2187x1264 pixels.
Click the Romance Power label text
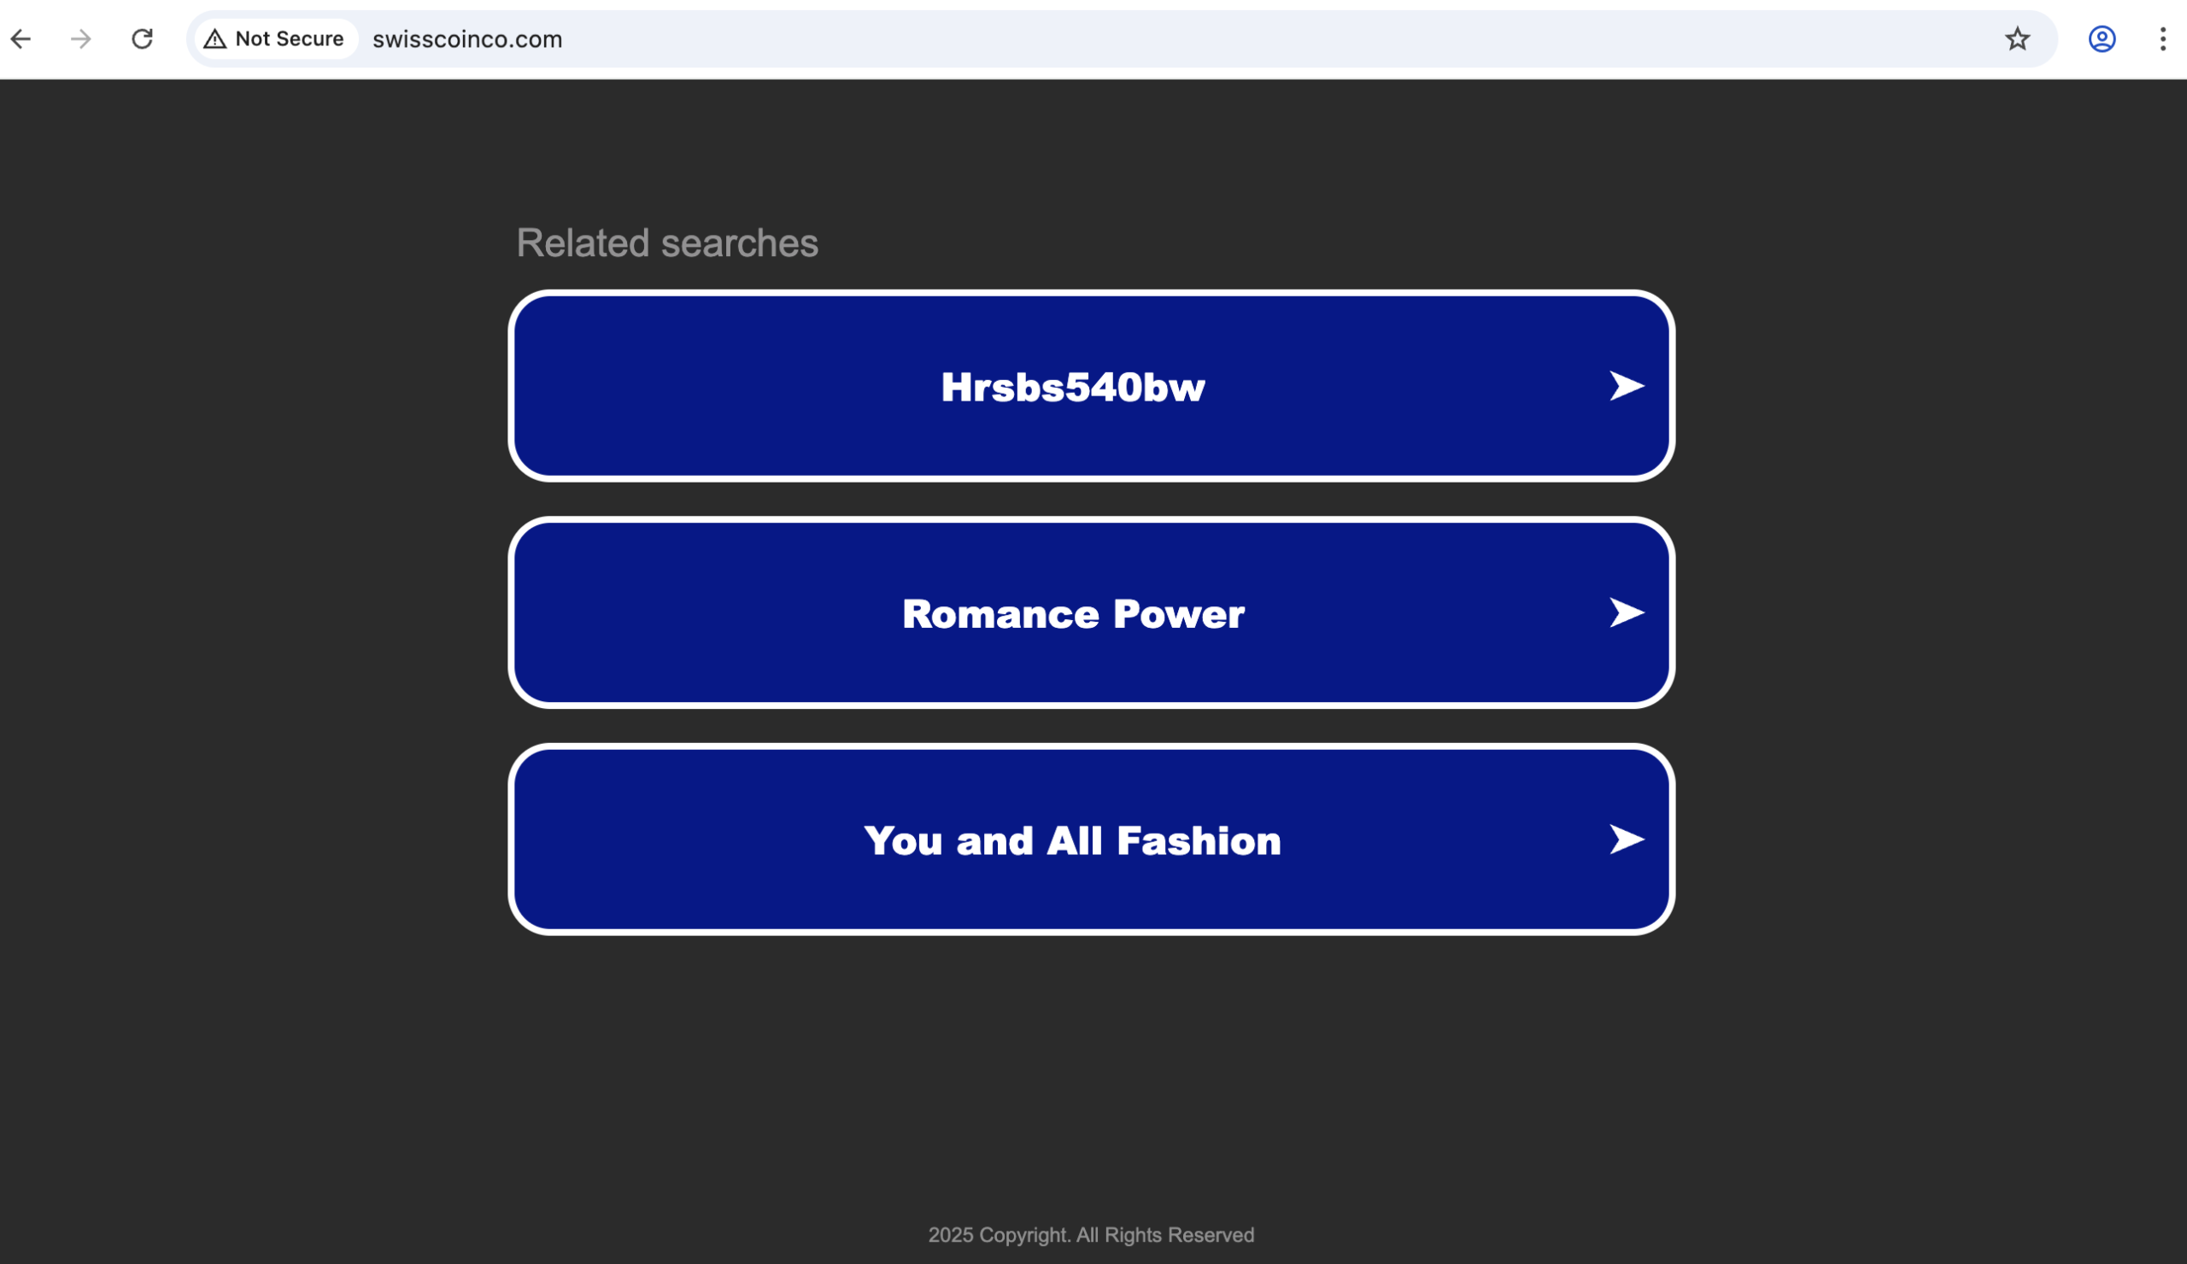[x=1073, y=614]
